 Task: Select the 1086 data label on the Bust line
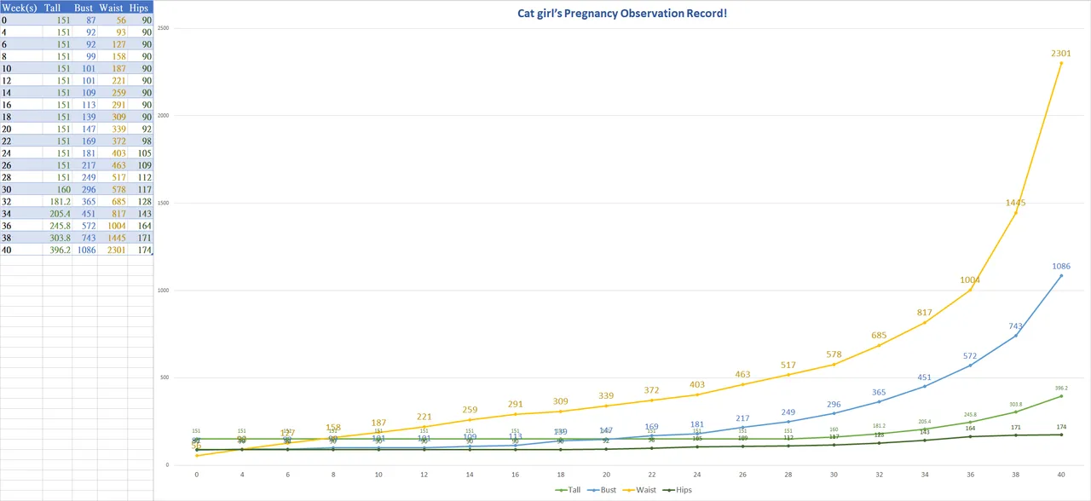1060,266
